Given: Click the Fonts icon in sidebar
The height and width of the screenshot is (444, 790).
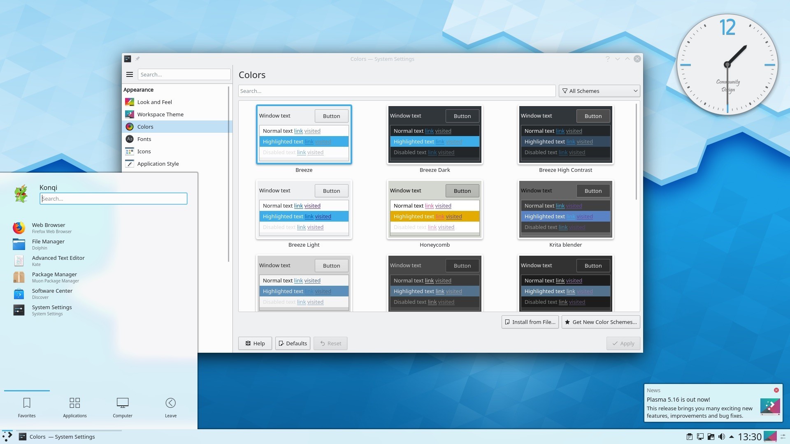Looking at the screenshot, I should click(130, 139).
